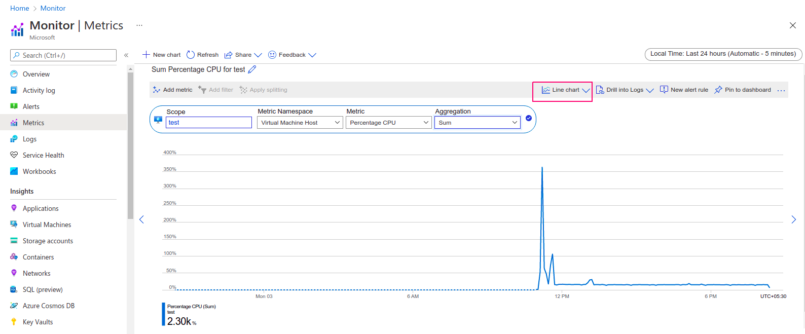Open chart toolbar ellipsis overflow menu

(781, 90)
